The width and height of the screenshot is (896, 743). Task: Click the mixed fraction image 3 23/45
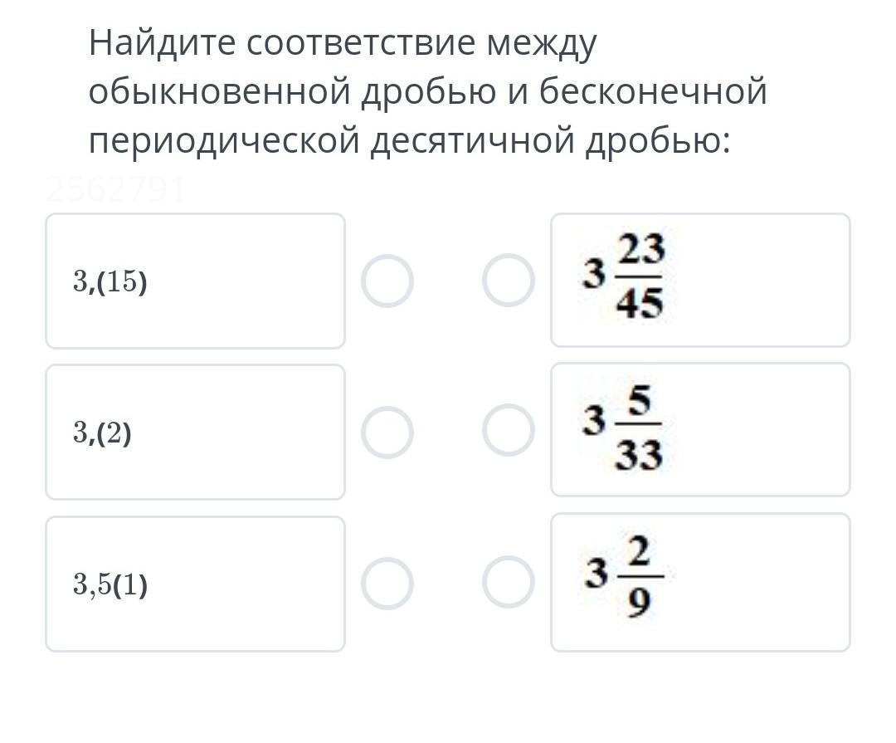click(624, 276)
